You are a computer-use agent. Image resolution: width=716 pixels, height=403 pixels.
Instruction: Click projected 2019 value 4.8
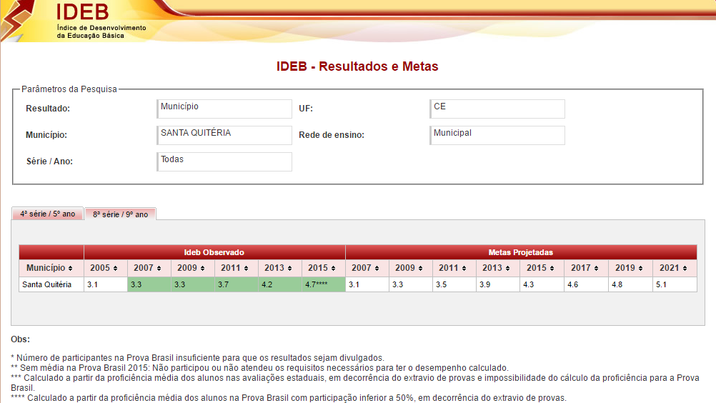point(631,284)
